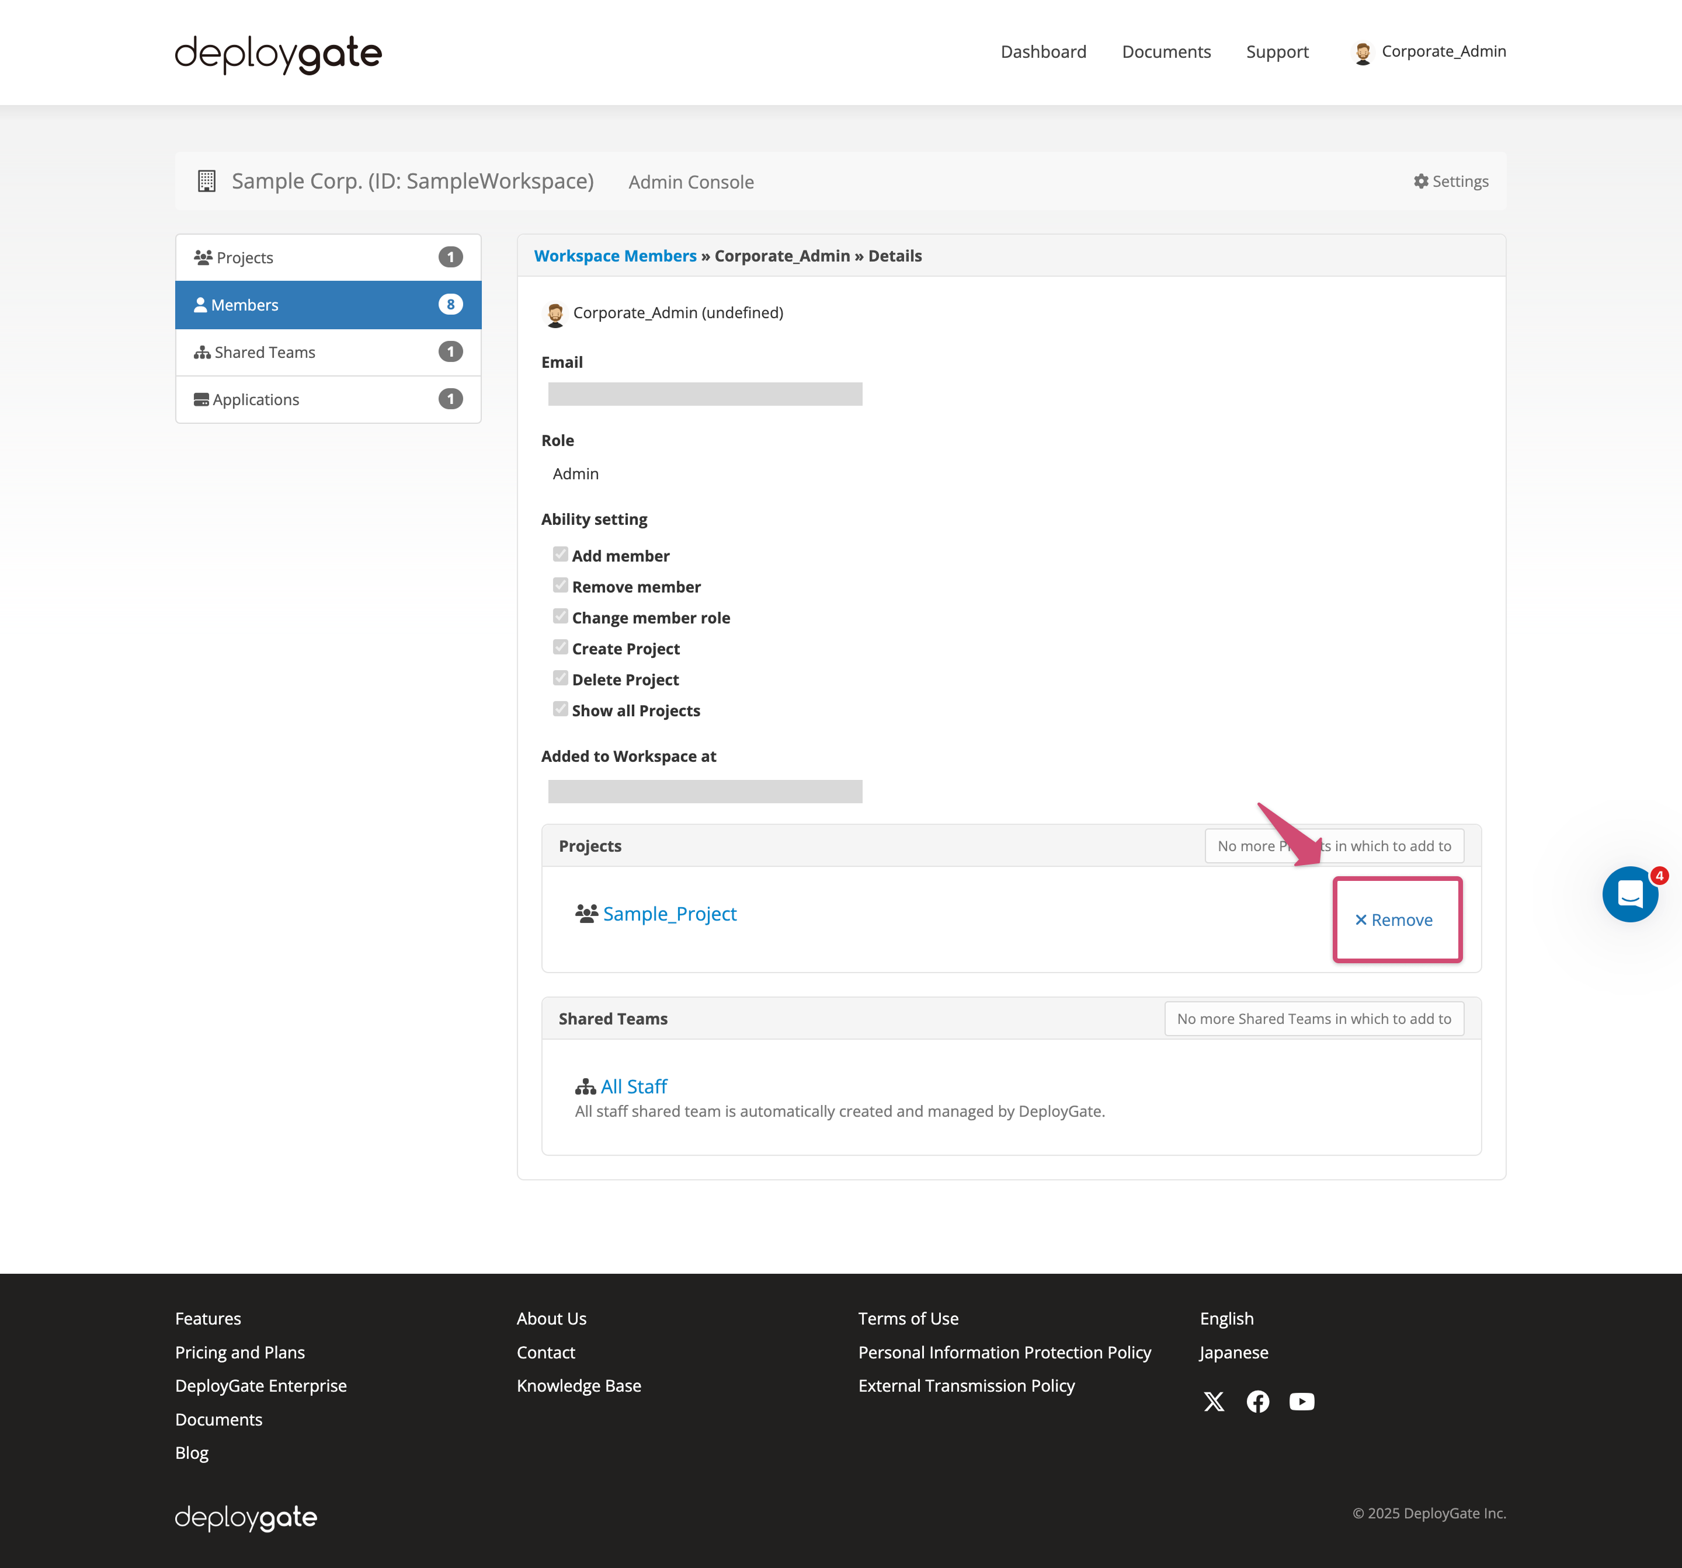This screenshot has height=1568, width=1682.
Task: Select the Members icon in the sidebar
Action: [202, 305]
